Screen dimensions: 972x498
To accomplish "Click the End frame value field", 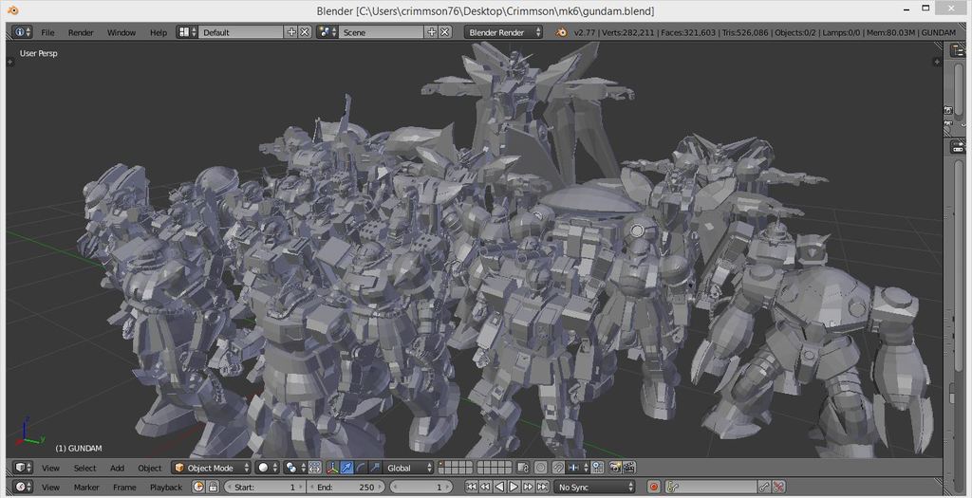I will coord(345,487).
